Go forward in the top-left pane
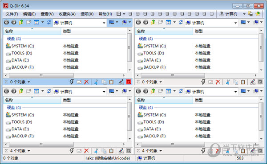267x164 pixels. (x=14, y=23)
